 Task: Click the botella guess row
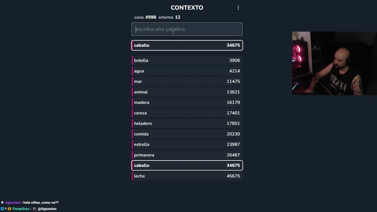click(x=187, y=60)
